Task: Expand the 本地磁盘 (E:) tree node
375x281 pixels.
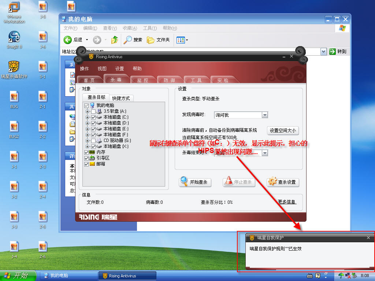Action: click(x=87, y=129)
